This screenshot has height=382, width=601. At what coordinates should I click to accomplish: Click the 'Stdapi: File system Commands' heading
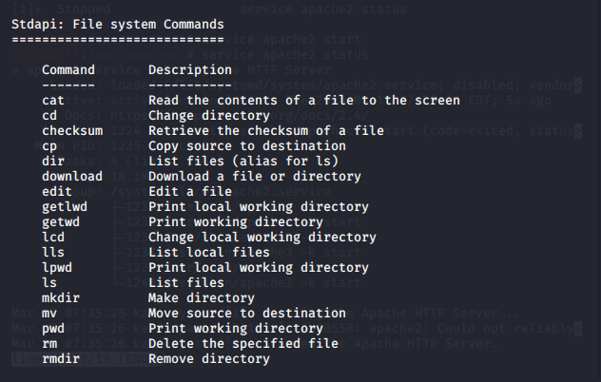(x=118, y=25)
